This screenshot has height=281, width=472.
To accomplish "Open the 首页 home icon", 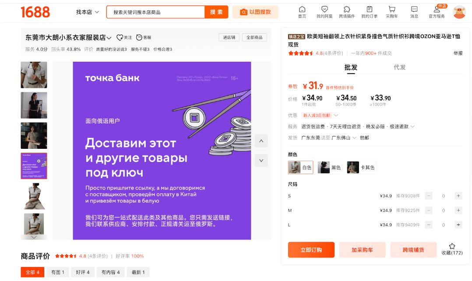I will point(302,12).
